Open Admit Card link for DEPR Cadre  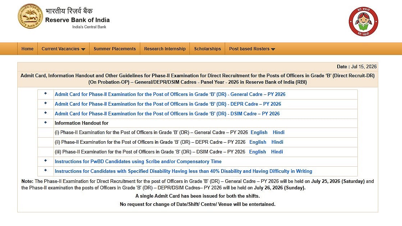(168, 104)
